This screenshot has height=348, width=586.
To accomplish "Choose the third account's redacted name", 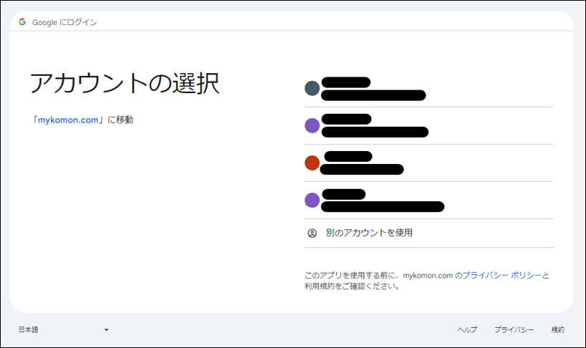I will point(348,156).
